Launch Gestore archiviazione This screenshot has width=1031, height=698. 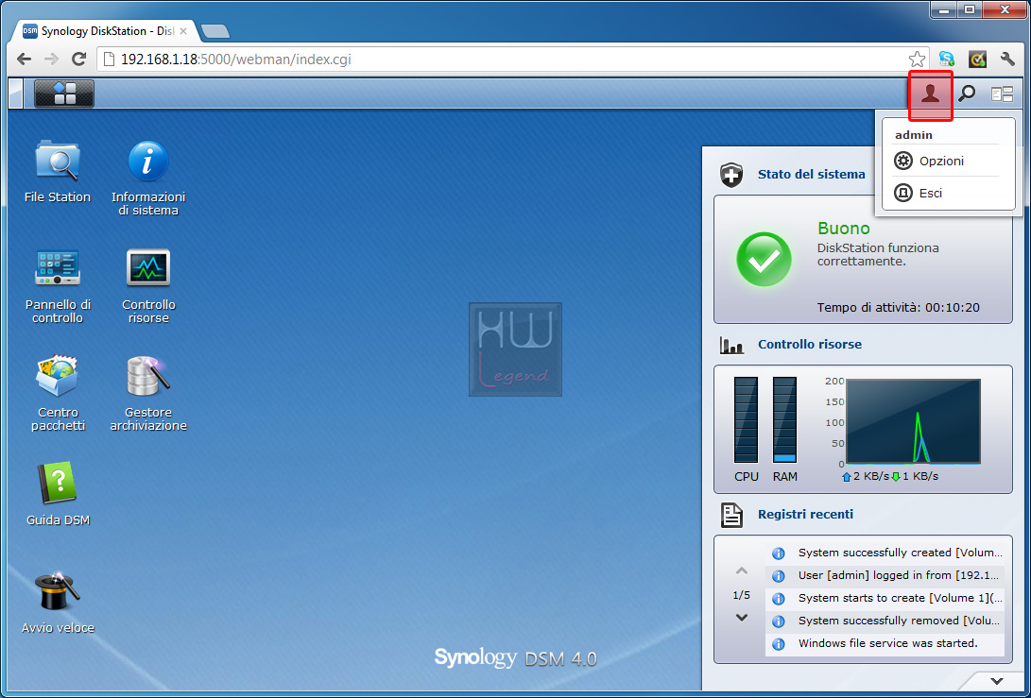148,393
